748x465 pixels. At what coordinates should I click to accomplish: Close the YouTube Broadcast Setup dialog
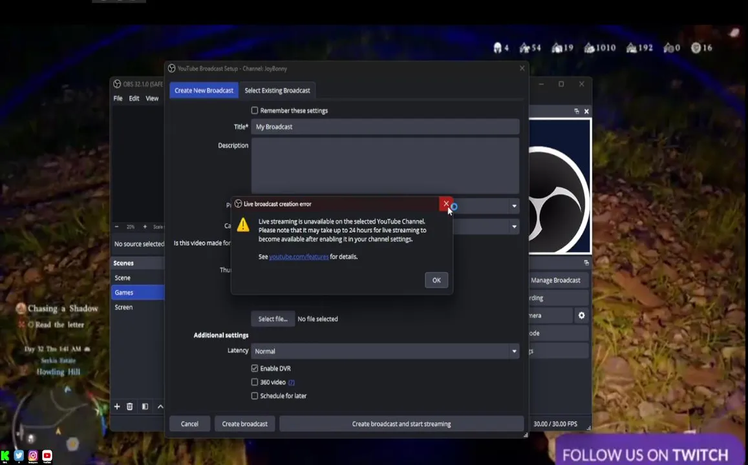(522, 68)
